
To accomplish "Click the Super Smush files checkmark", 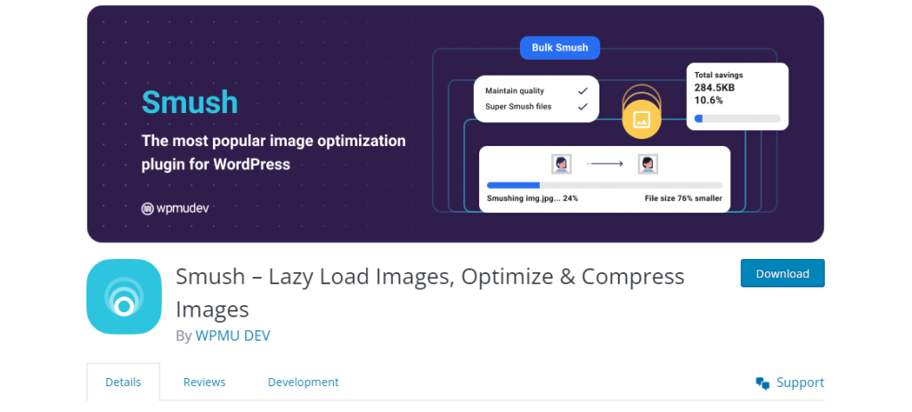I will [x=582, y=107].
